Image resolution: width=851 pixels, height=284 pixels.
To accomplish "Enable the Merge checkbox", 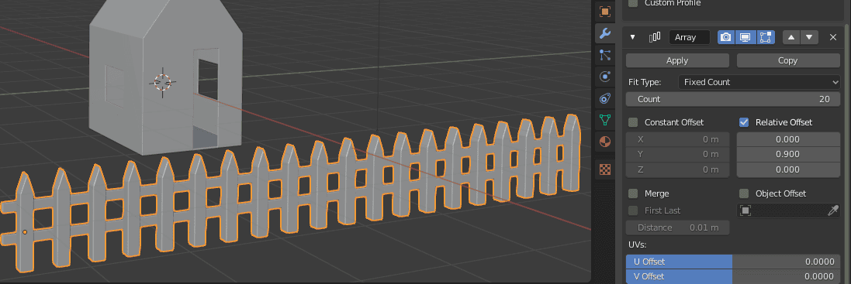I will [633, 193].
